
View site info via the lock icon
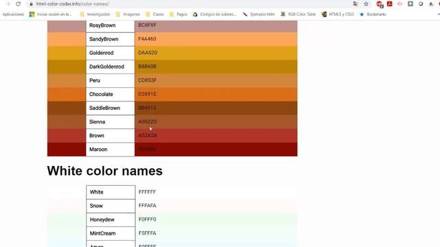coord(31,4)
